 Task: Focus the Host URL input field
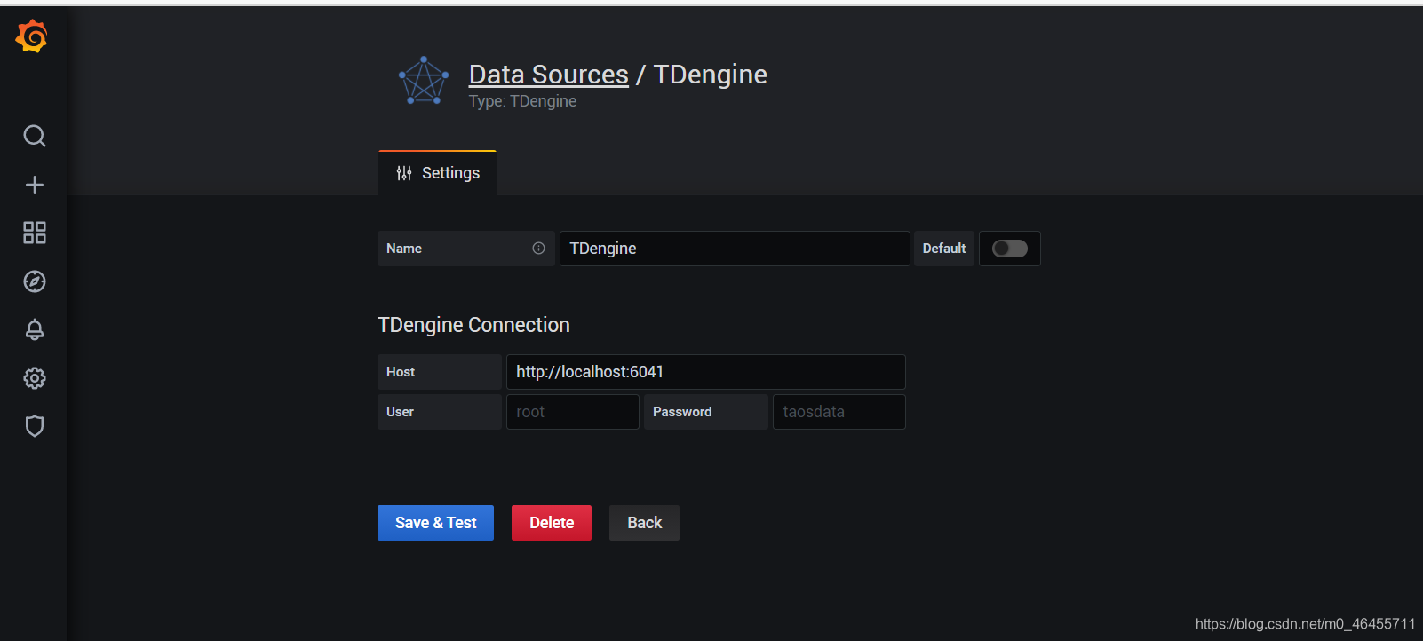click(706, 372)
